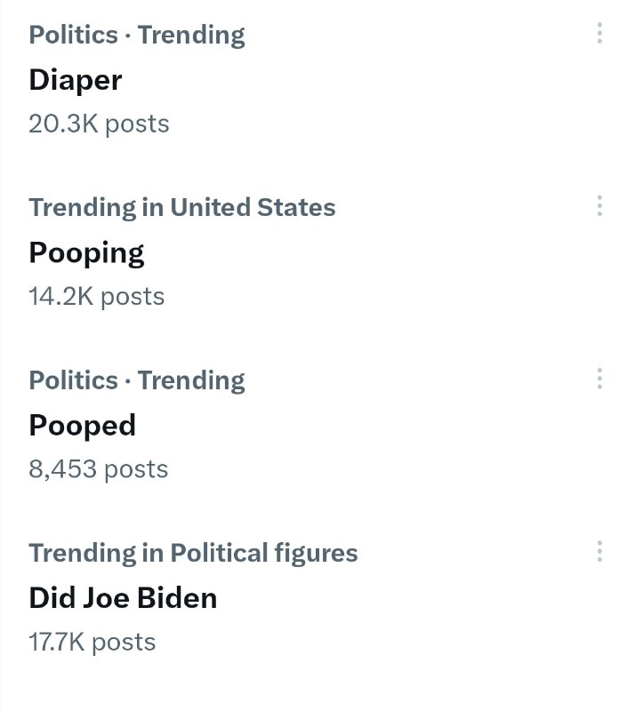Click the word Politics above Pooped
This screenshot has height=711, width=635.
73,380
